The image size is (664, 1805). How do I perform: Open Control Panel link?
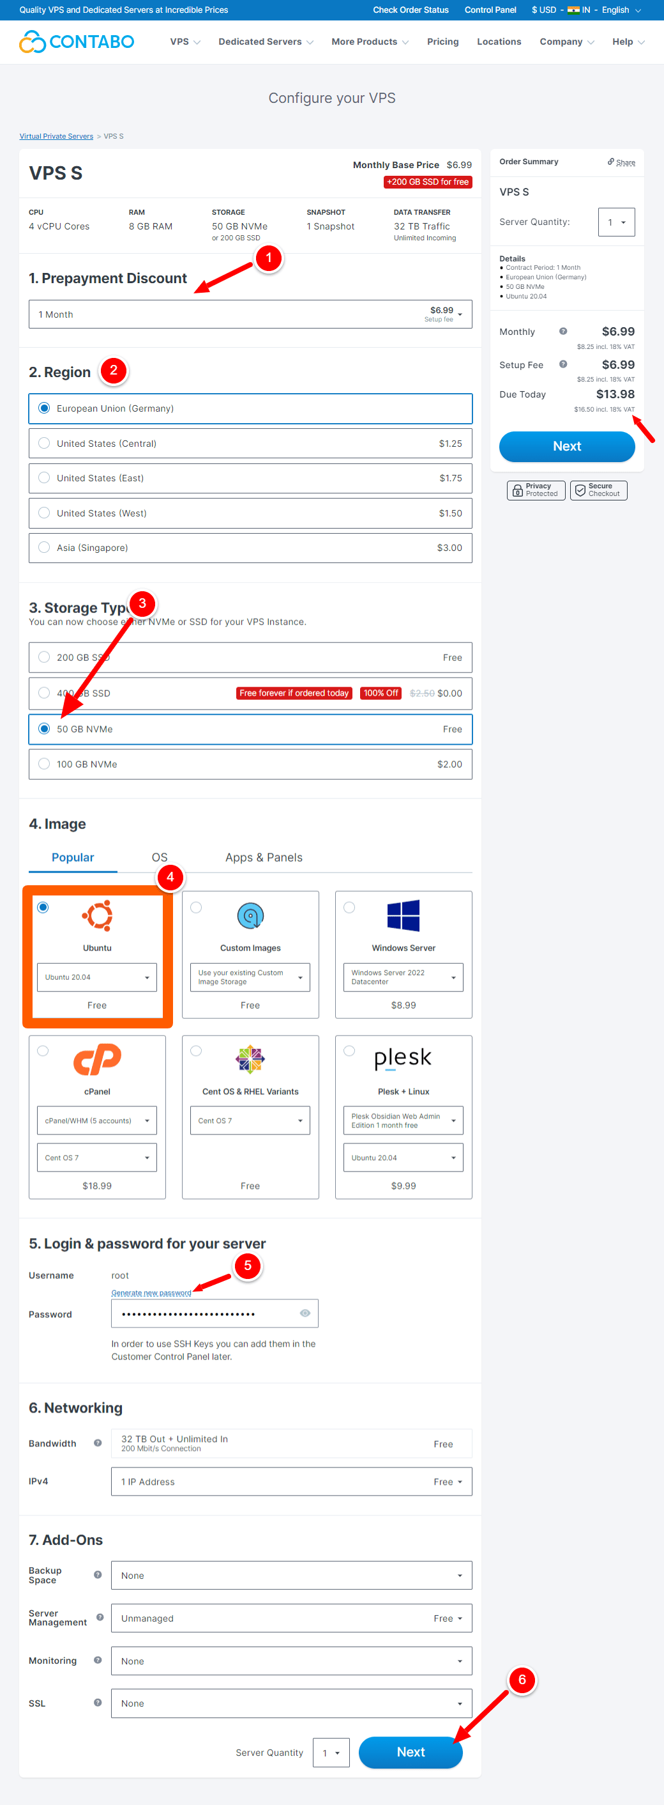(490, 10)
